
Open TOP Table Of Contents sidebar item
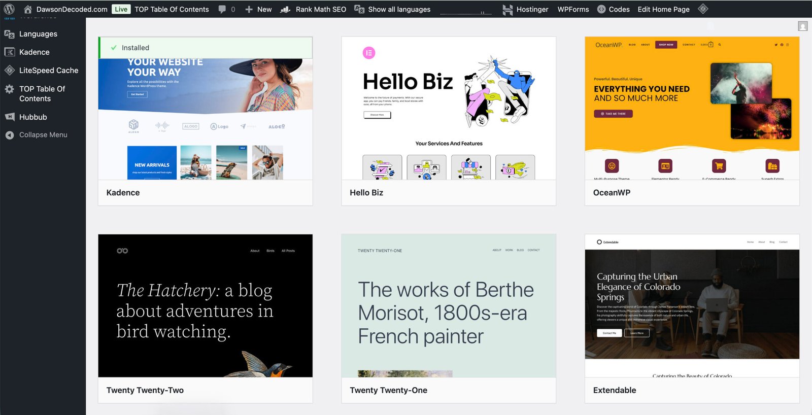click(x=43, y=94)
